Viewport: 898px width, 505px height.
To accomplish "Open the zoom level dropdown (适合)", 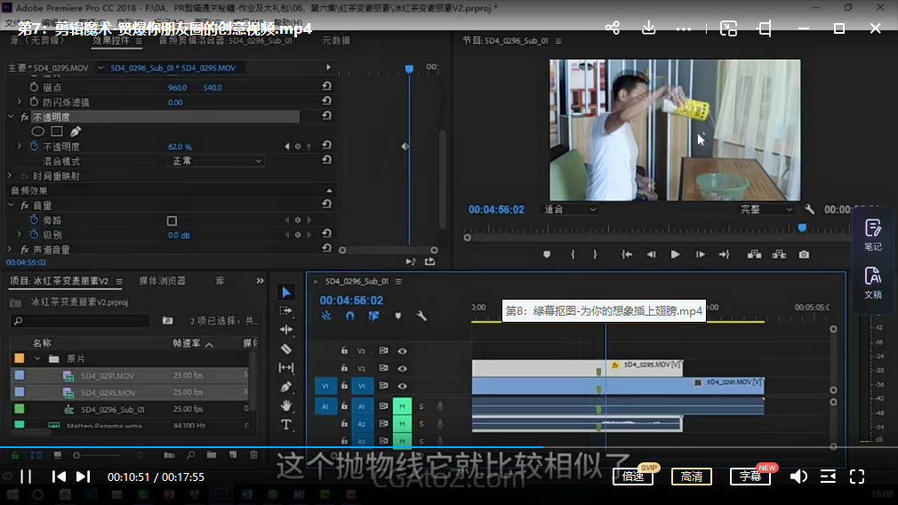I will point(570,210).
